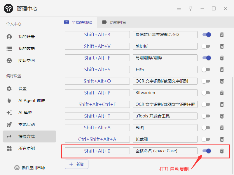Open 插件应用市场 link
The width and height of the screenshot is (234, 175).
click(29, 168)
